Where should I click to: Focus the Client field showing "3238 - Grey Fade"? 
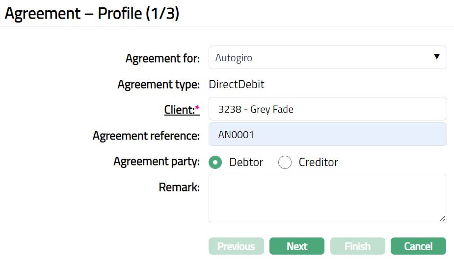(x=327, y=109)
